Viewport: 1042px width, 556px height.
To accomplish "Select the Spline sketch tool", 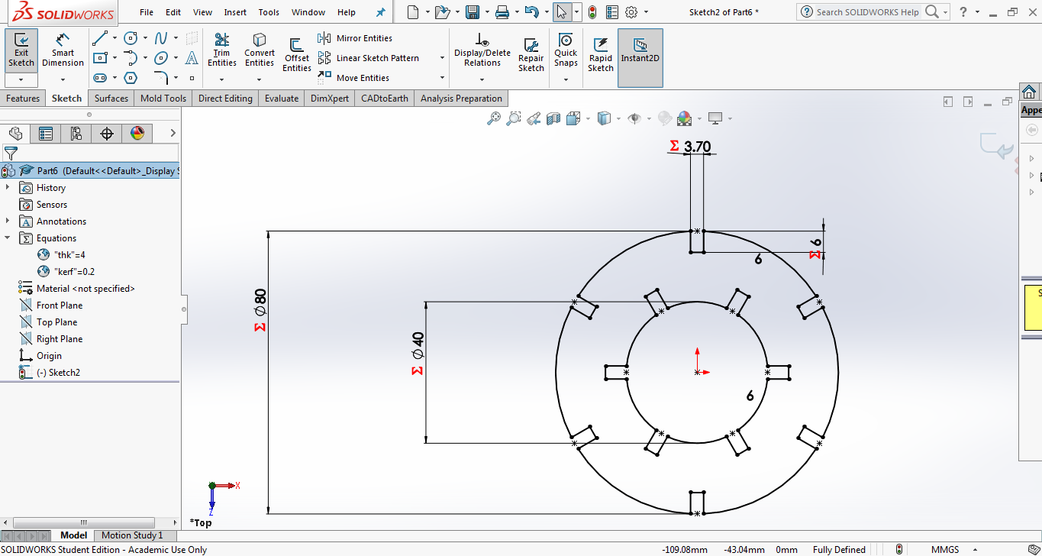I will point(161,38).
